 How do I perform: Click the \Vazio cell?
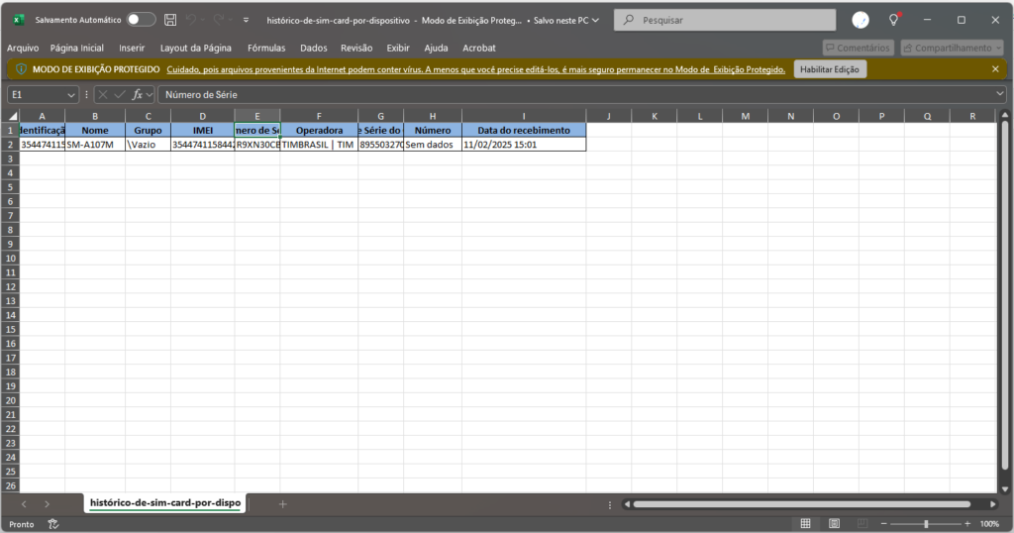click(149, 145)
